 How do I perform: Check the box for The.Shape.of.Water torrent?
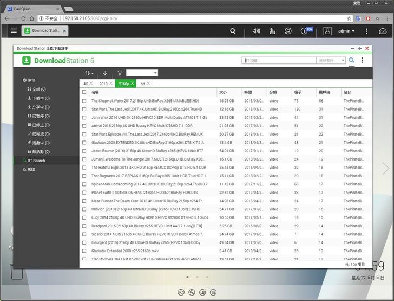pyautogui.click(x=84, y=101)
